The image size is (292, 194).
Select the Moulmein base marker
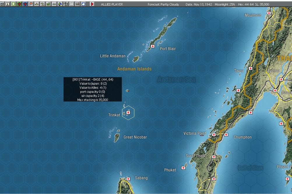(x=269, y=13)
